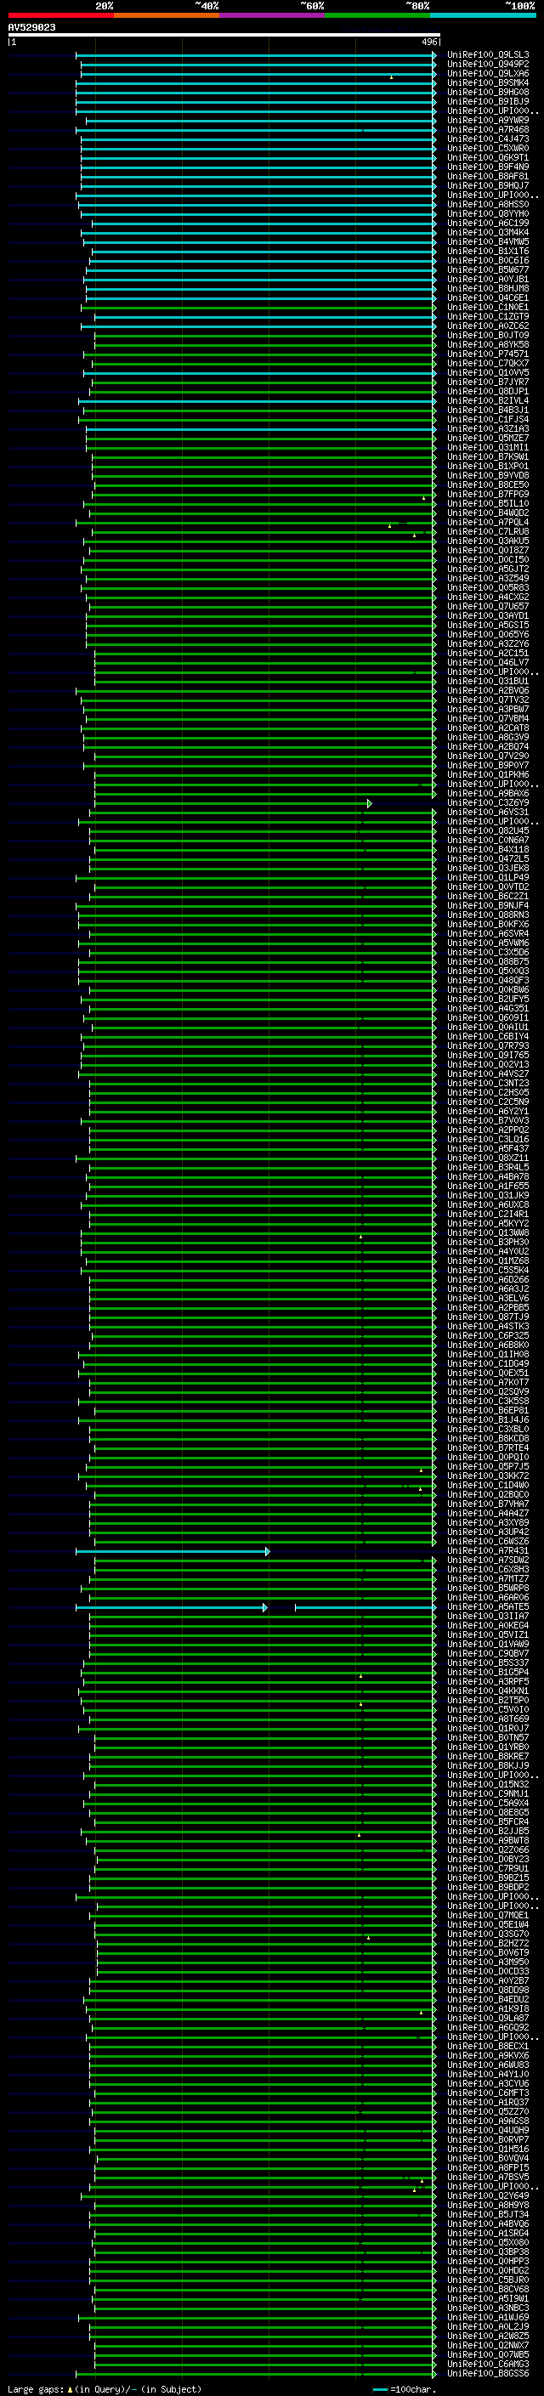Click label UniRef100_B2JJB5
Screen dimensions: 544x2396
pyautogui.click(x=487, y=1832)
